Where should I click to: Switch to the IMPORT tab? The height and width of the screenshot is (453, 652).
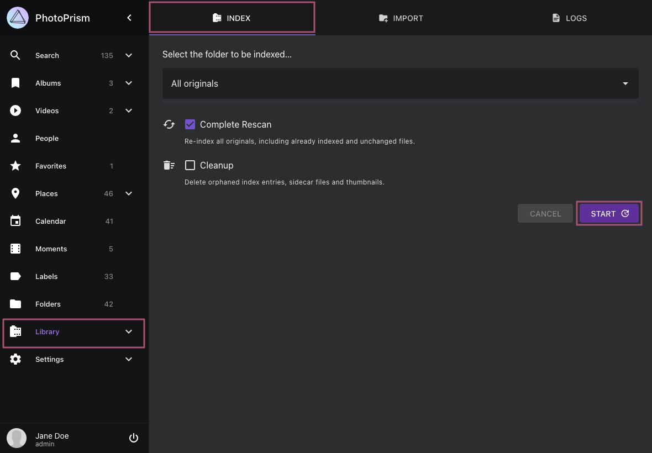point(401,18)
